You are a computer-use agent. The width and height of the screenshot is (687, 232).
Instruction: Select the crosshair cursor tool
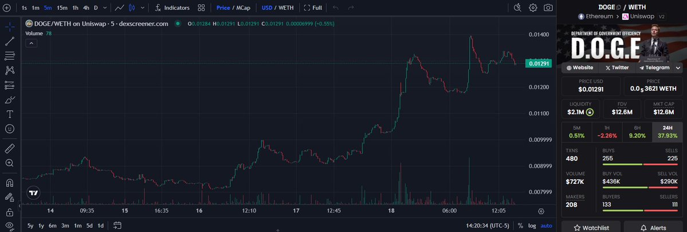[10, 27]
